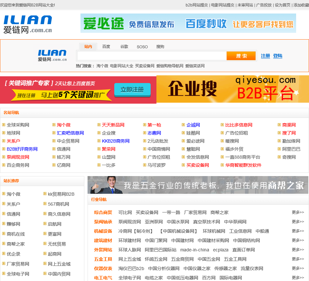
Task: Click b2b网站提交 in the top bar
Action: point(197,5)
